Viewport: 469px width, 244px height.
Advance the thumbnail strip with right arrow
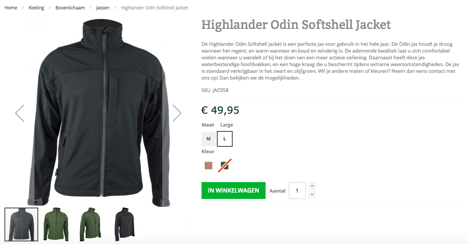coord(187,223)
